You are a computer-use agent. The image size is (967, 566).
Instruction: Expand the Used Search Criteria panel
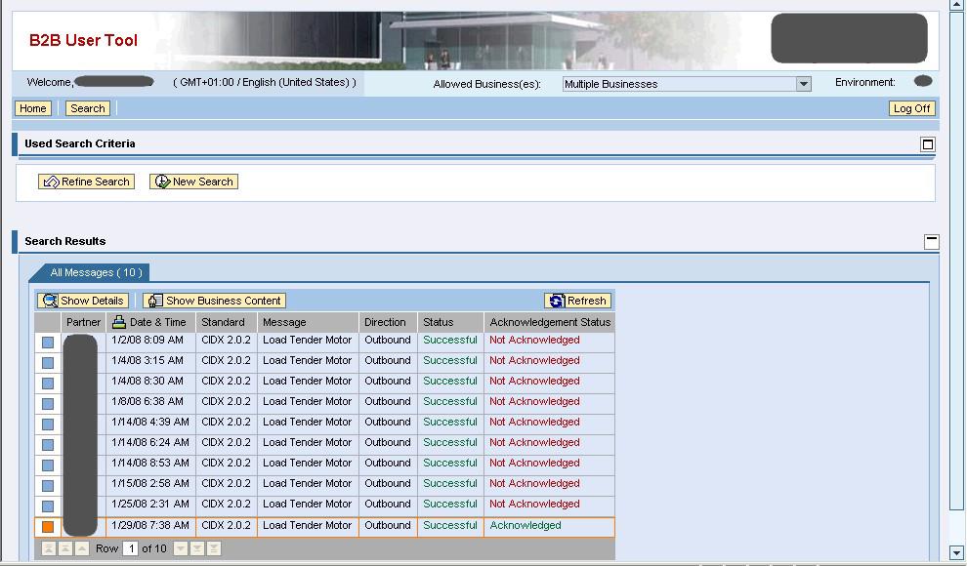coord(928,144)
